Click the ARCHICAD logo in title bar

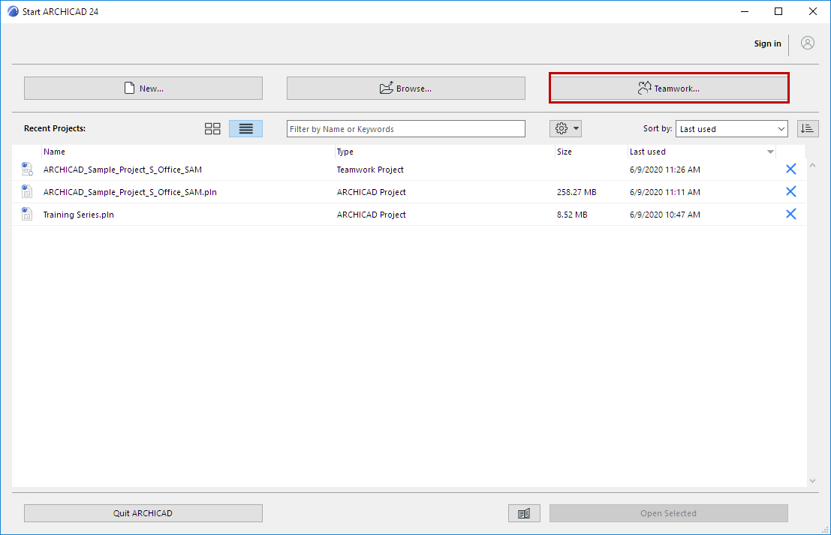coord(13,11)
